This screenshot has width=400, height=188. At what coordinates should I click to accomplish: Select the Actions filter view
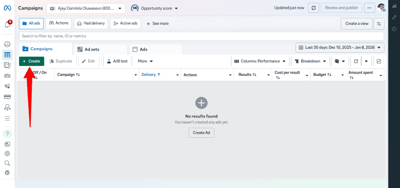tap(59, 23)
